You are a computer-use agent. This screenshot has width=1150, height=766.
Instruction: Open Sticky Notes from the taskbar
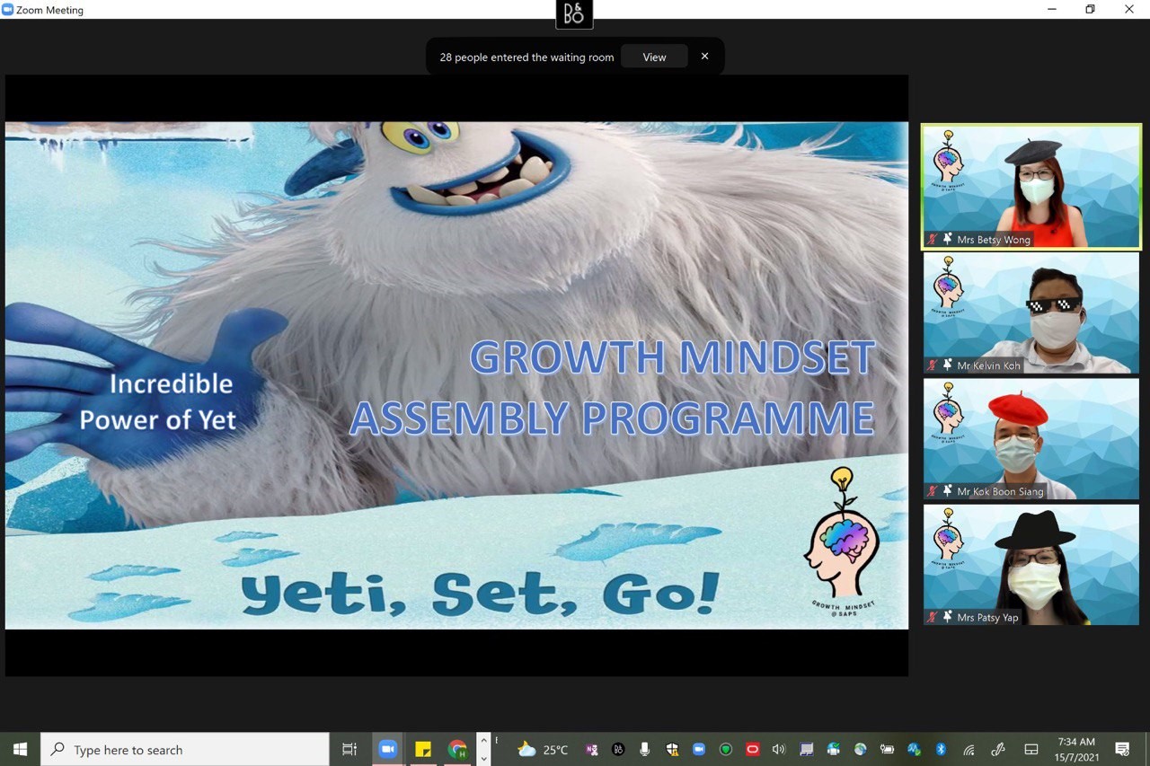(423, 749)
